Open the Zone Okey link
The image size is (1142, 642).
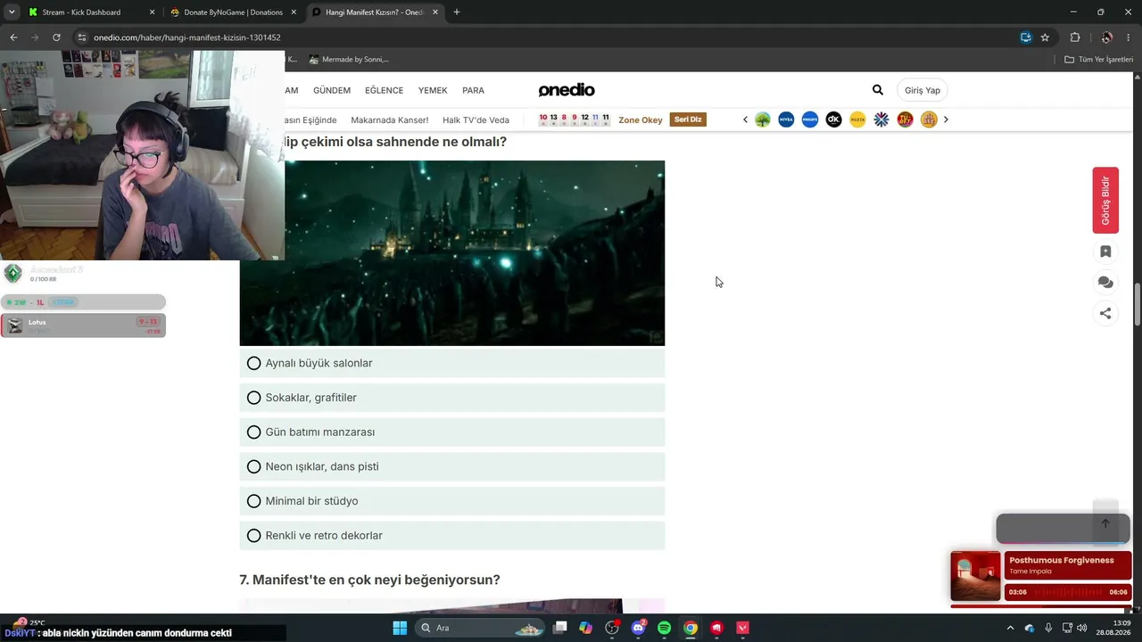(x=641, y=119)
